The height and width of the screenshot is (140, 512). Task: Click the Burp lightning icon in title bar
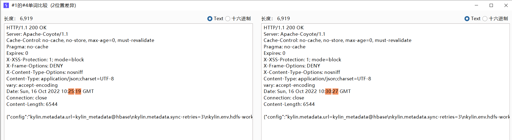6,5
